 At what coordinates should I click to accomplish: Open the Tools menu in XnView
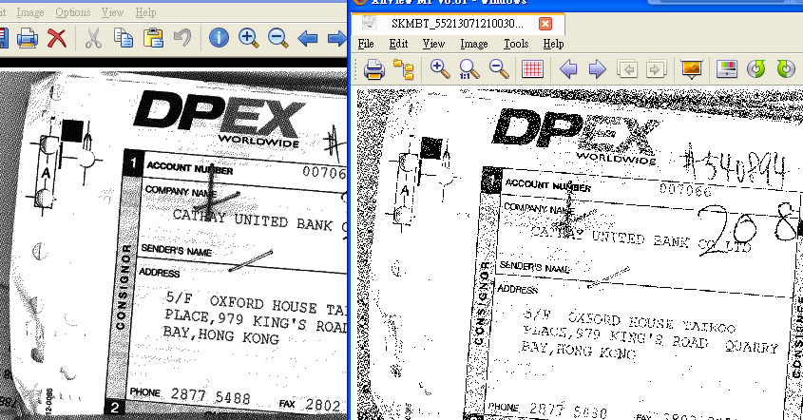coord(516,44)
